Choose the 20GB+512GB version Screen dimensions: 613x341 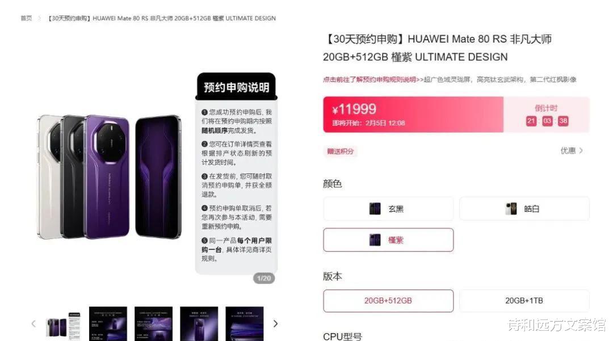(x=388, y=301)
